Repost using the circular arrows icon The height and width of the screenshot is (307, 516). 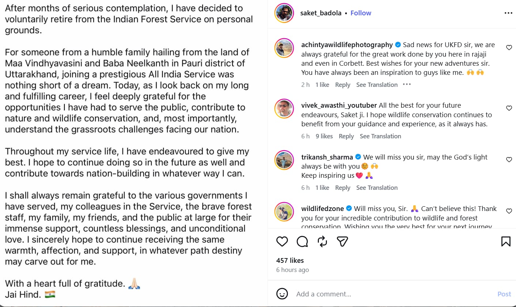coord(322,241)
